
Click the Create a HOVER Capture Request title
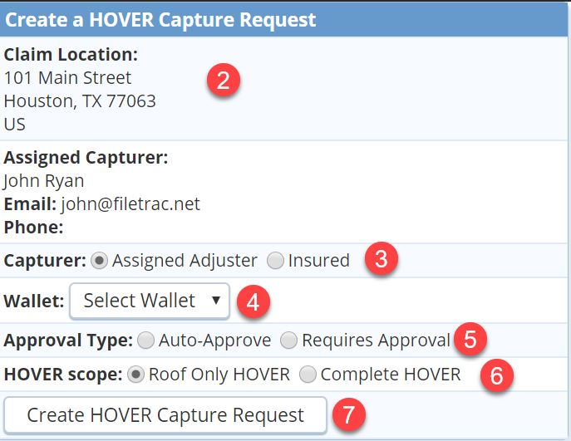[x=160, y=20]
